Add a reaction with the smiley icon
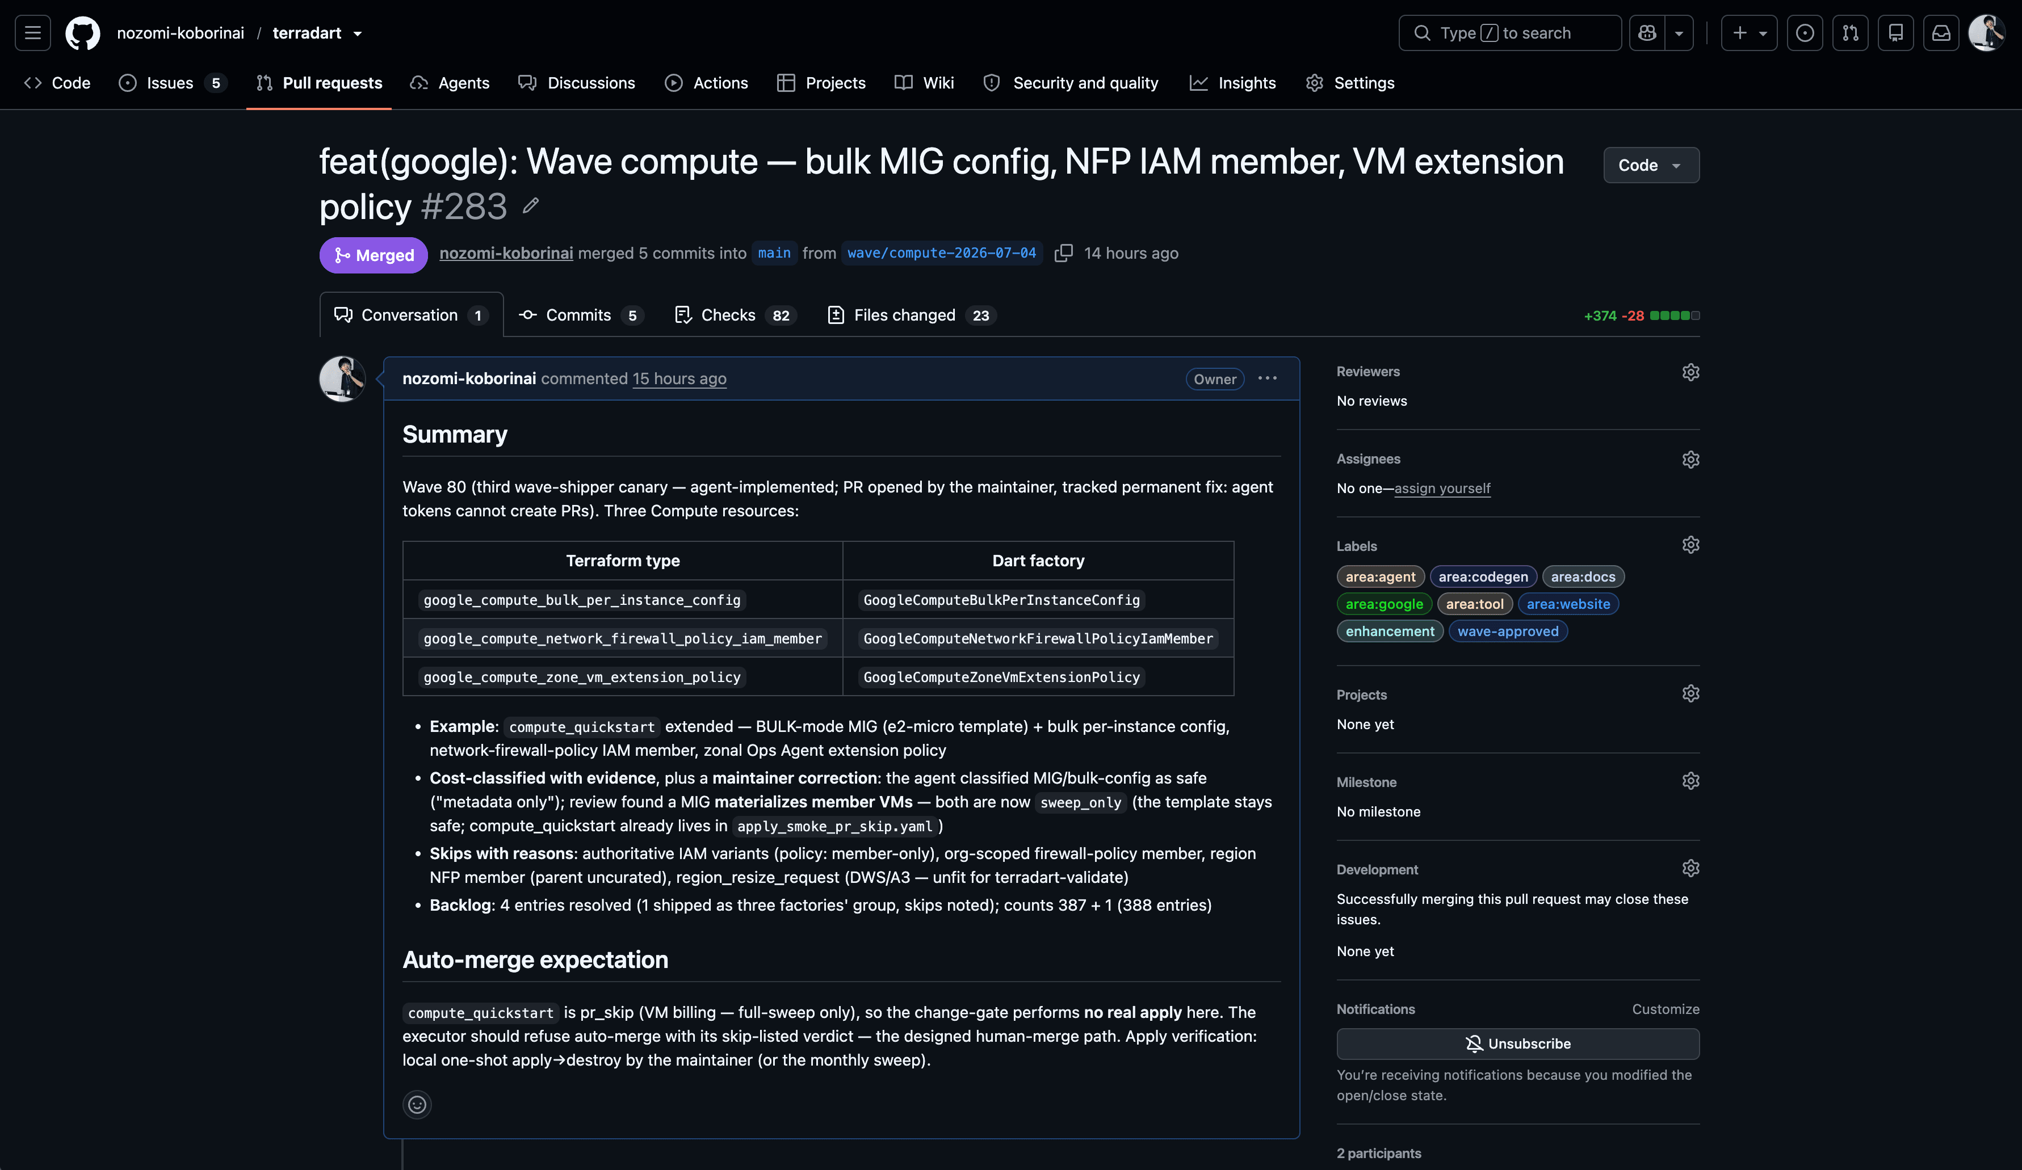The width and height of the screenshot is (2022, 1170). coord(417,1104)
